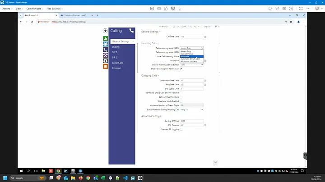Switch to 2N Indoor Compact Level 3 tab
Screen dimensions: 325x182
tap(75, 15)
